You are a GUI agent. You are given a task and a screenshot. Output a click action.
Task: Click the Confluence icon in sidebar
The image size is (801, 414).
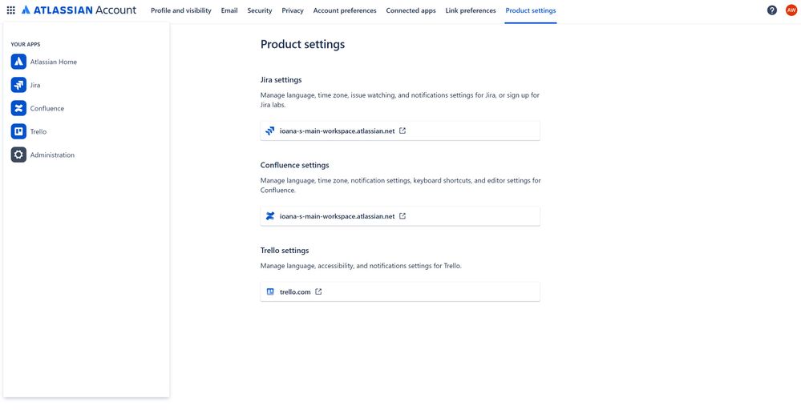coord(18,108)
